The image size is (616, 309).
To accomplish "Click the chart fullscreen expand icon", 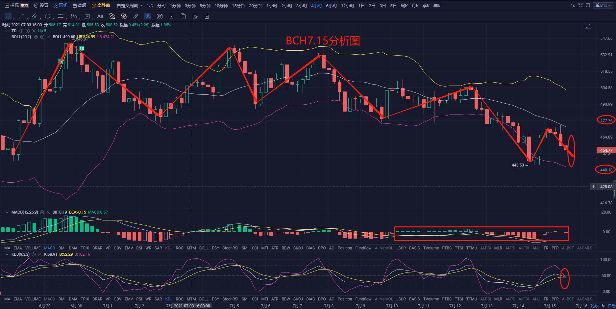I will click(x=588, y=26).
